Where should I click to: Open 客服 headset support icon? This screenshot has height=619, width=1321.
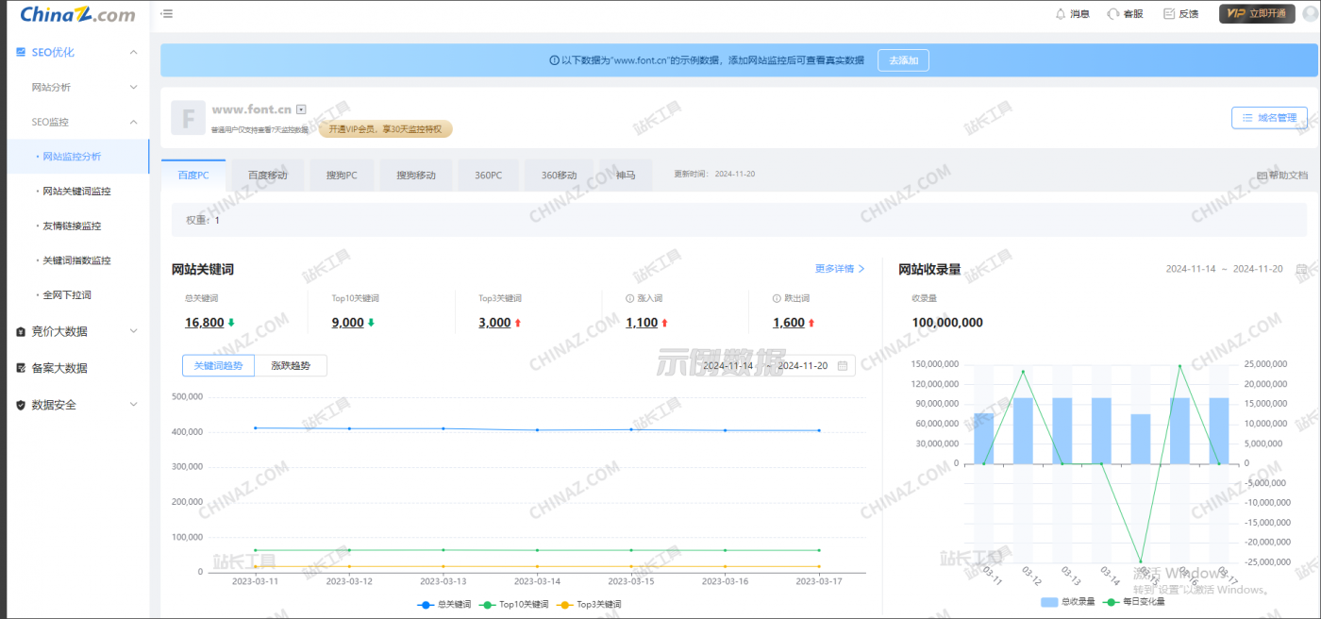coord(1113,14)
